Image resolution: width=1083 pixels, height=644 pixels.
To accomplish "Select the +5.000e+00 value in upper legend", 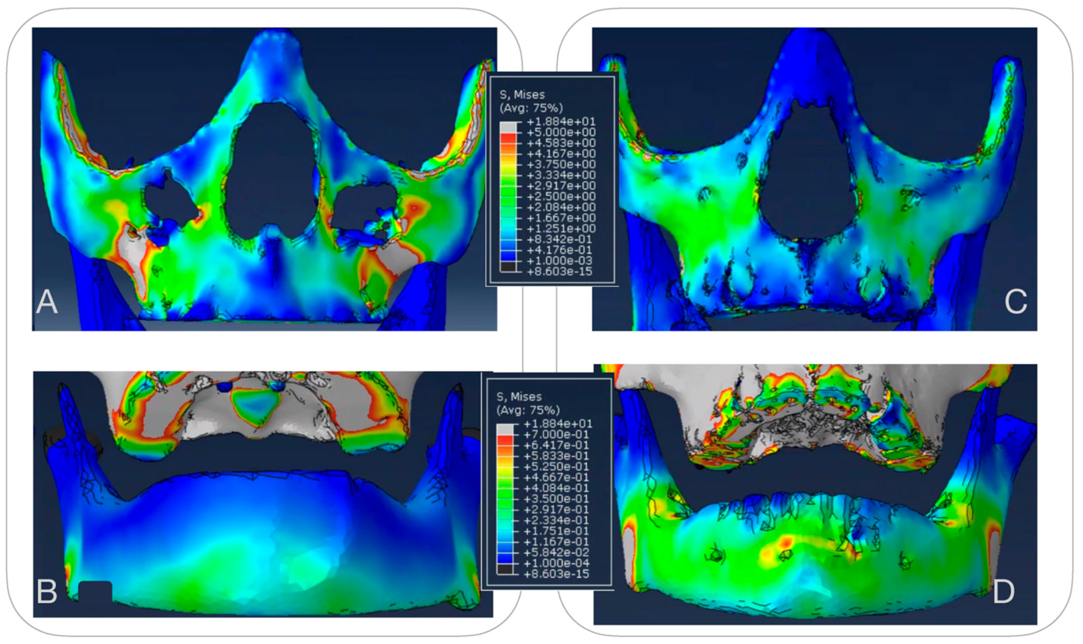I will tap(561, 132).
